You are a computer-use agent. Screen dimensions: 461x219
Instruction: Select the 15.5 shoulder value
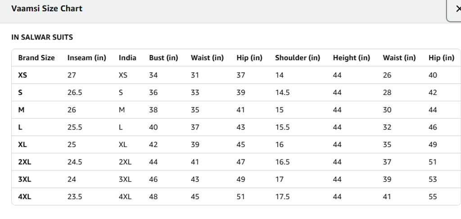282,127
